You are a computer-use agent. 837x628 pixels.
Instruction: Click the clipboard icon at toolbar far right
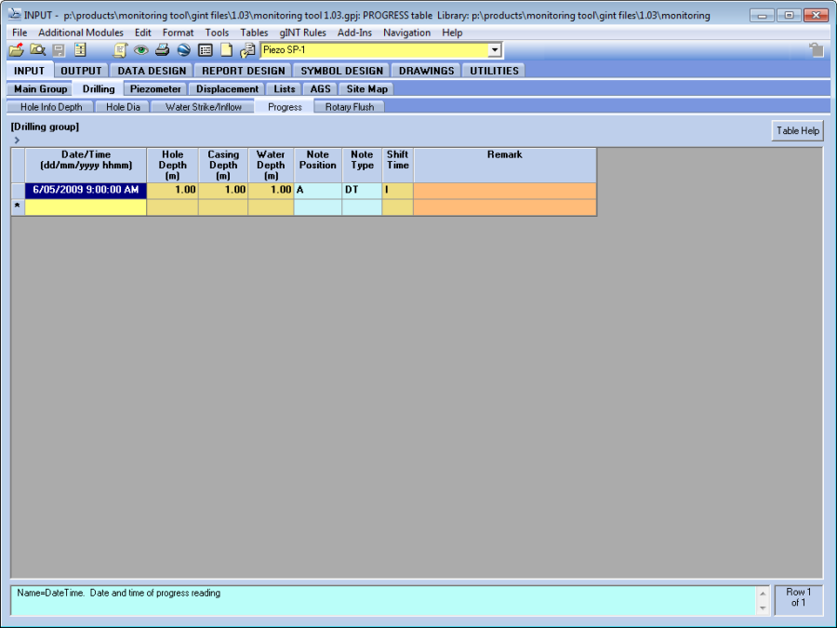(816, 50)
